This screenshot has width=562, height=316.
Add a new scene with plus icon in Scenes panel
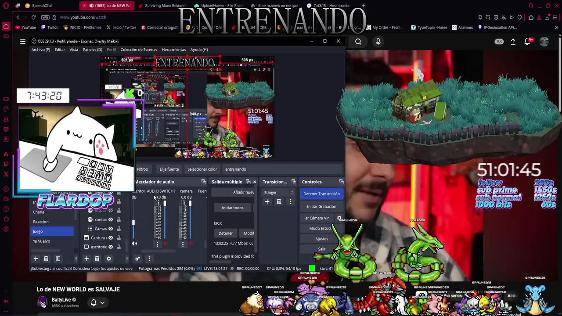36,259
